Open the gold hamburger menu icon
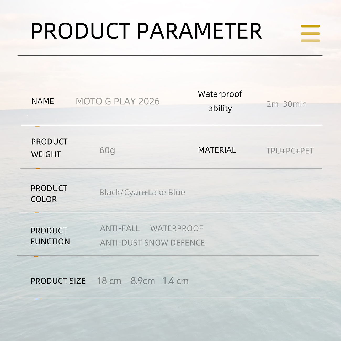 tap(310, 33)
